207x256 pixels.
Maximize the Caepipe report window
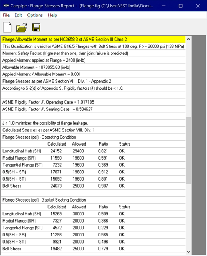pyautogui.click(x=181, y=6)
